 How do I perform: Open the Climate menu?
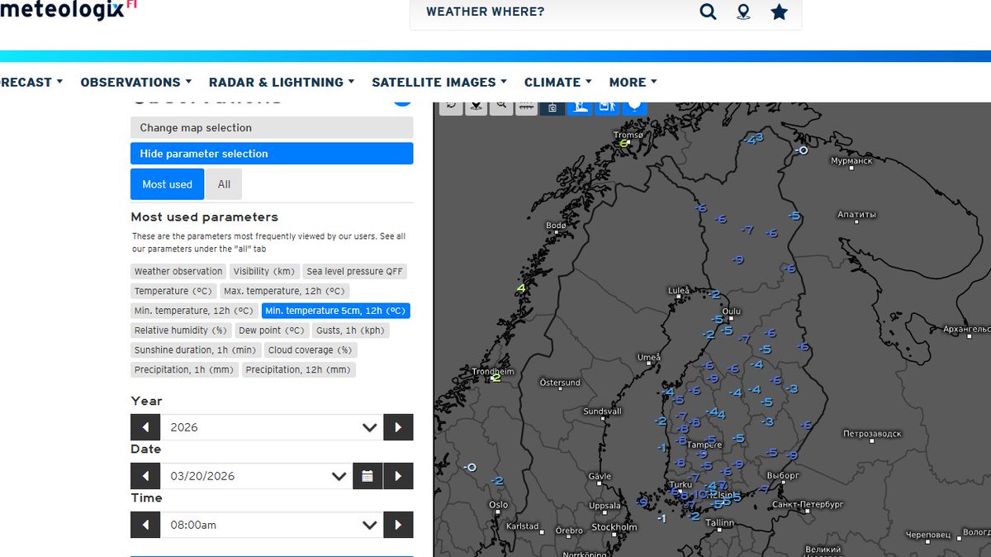[558, 82]
